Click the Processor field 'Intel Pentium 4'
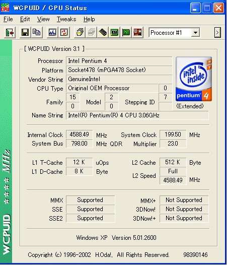 pos(119,61)
